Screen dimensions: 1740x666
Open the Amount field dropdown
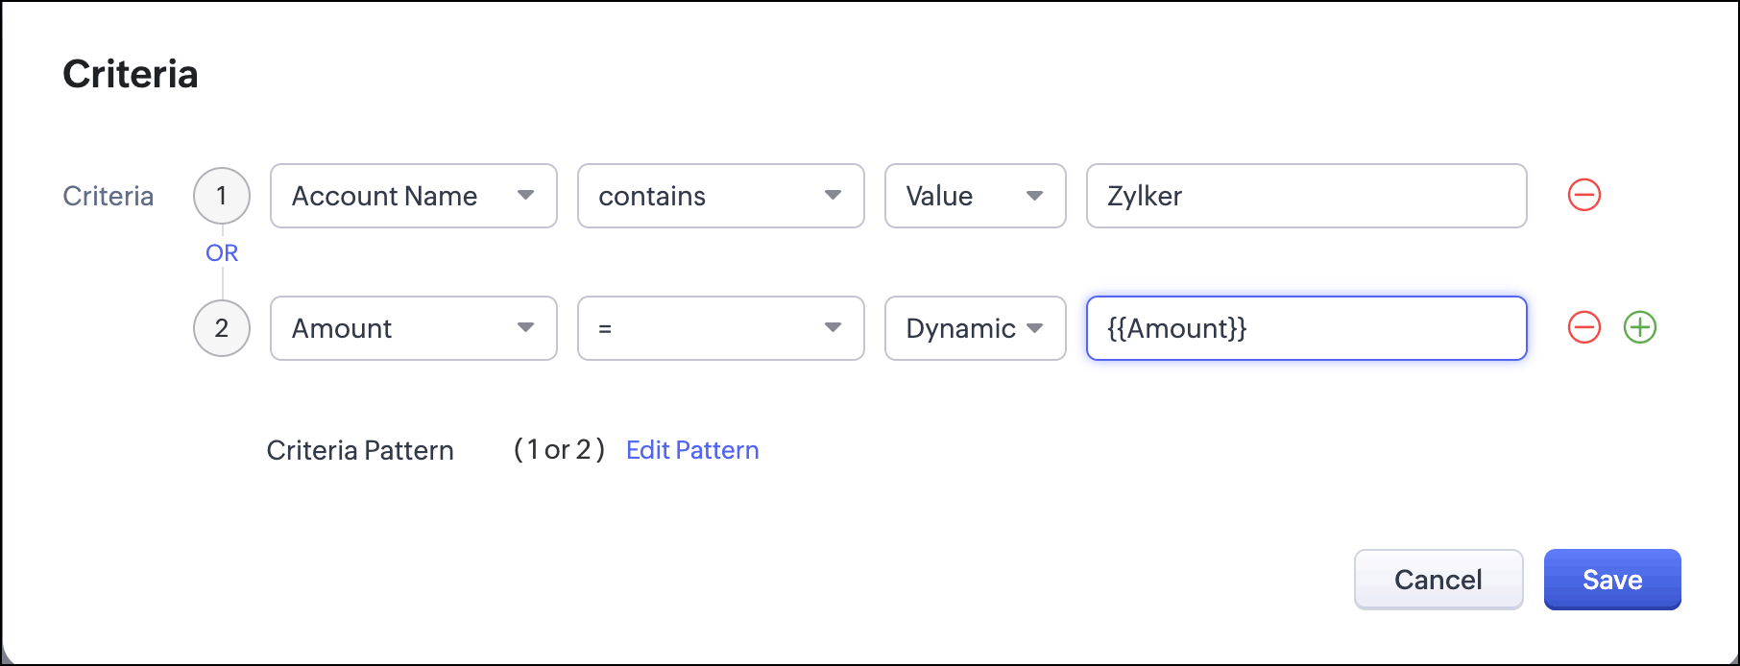[x=414, y=328]
